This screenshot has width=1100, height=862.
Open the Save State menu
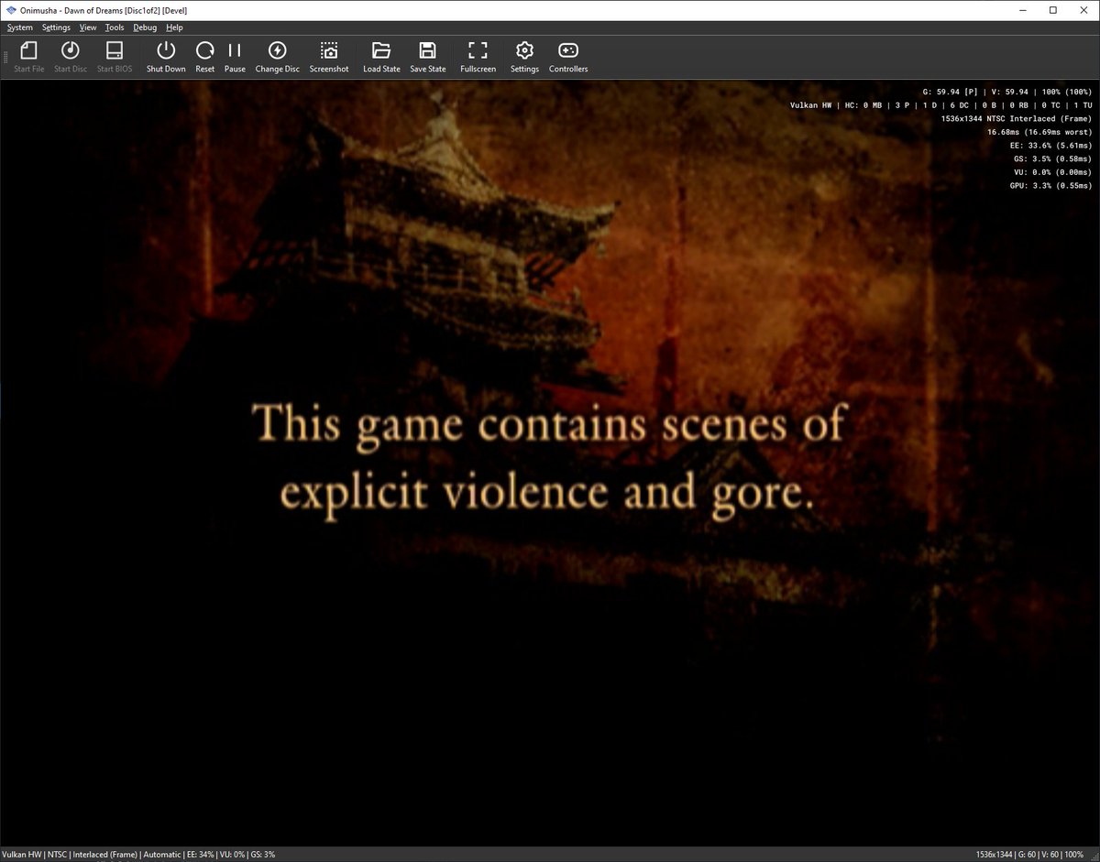[428, 57]
